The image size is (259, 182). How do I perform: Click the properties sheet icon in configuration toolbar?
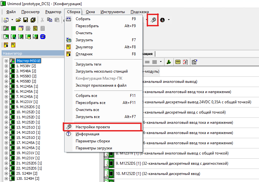tap(194, 62)
